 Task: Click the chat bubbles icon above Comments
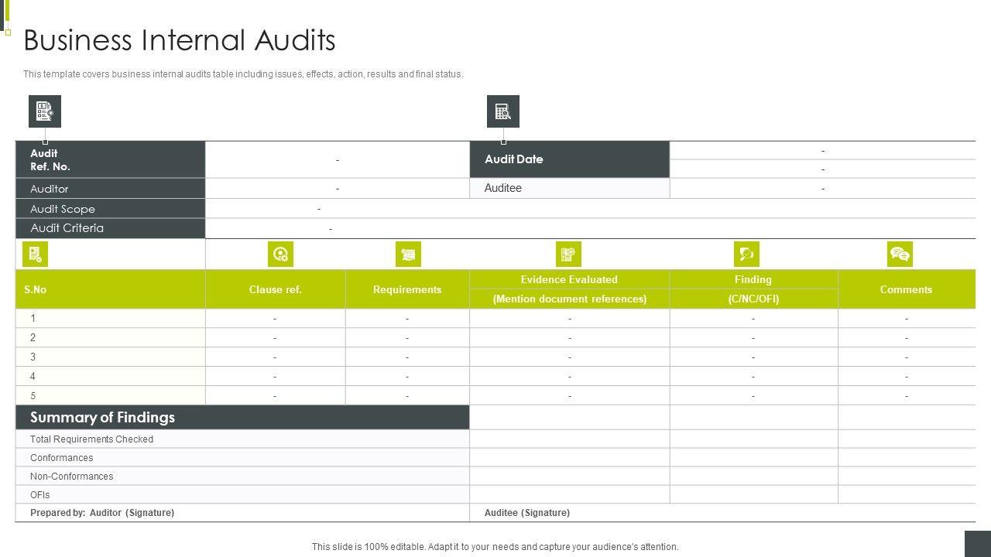pos(900,254)
